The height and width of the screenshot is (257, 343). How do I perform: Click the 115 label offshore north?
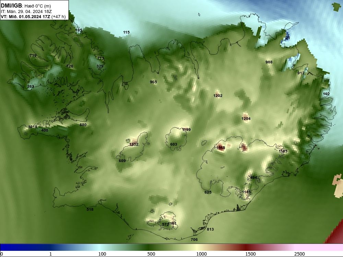126,32
